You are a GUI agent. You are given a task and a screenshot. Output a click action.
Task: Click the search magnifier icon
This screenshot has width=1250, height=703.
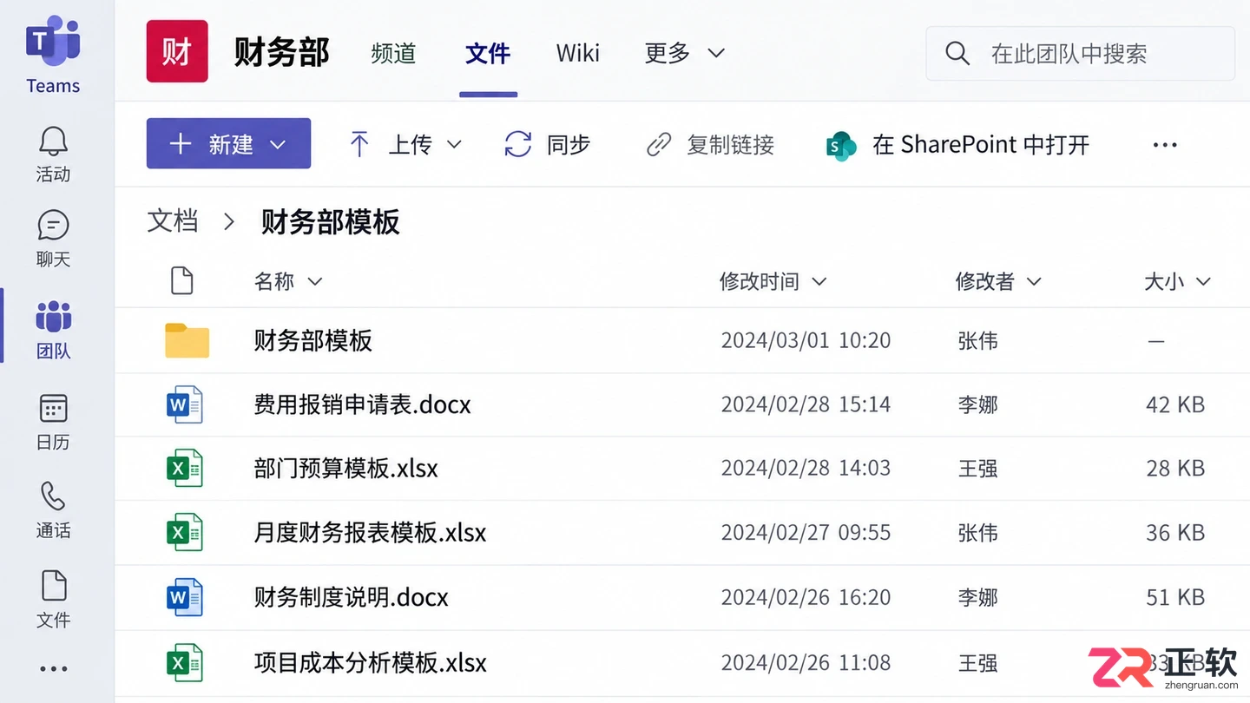click(957, 54)
